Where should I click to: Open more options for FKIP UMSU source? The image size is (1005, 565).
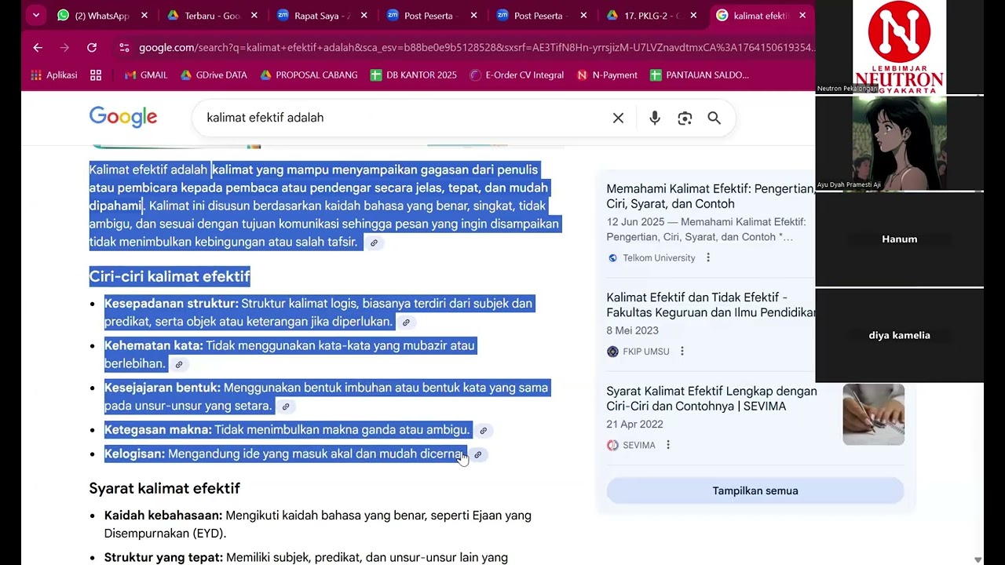[682, 351]
